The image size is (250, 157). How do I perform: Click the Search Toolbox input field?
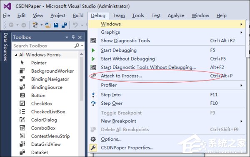[x=43, y=46]
